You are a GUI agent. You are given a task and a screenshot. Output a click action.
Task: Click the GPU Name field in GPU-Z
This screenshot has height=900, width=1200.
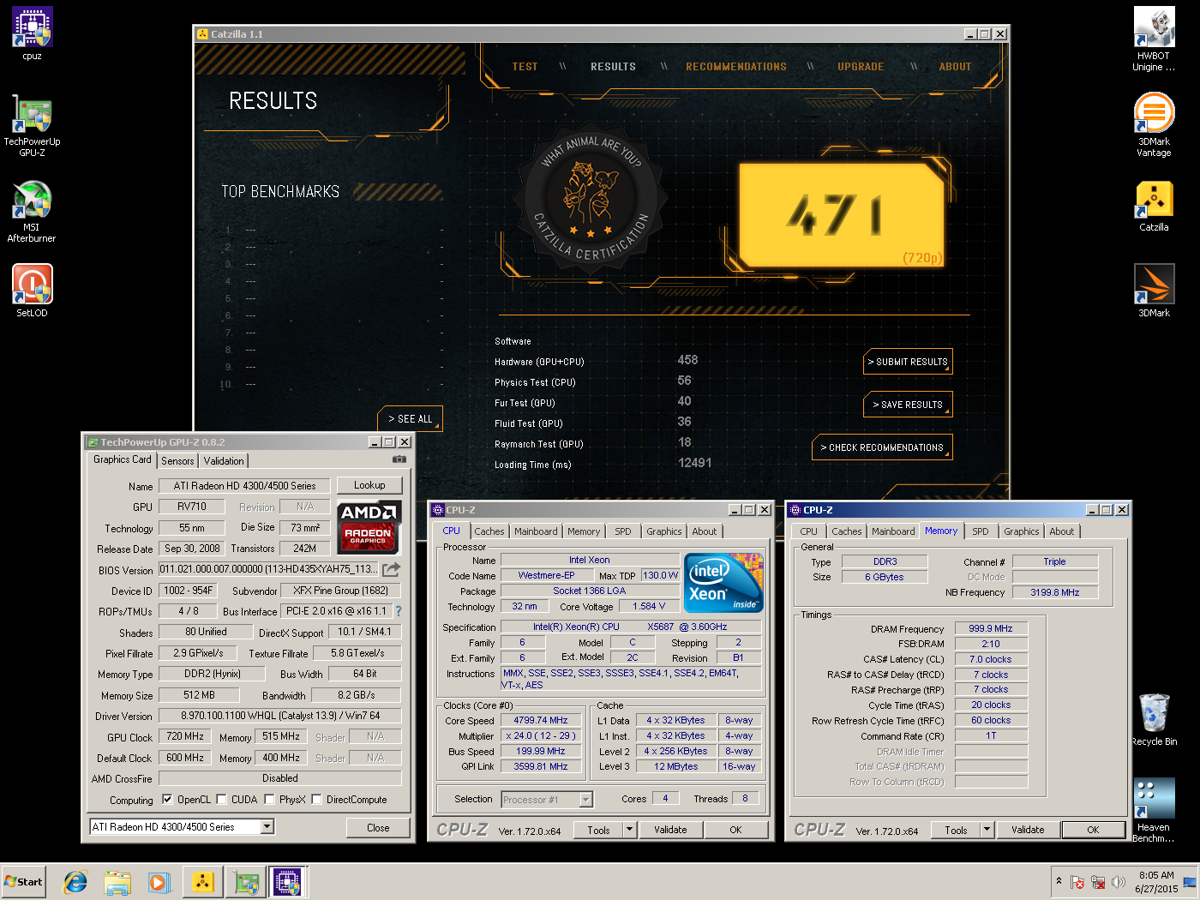(245, 486)
